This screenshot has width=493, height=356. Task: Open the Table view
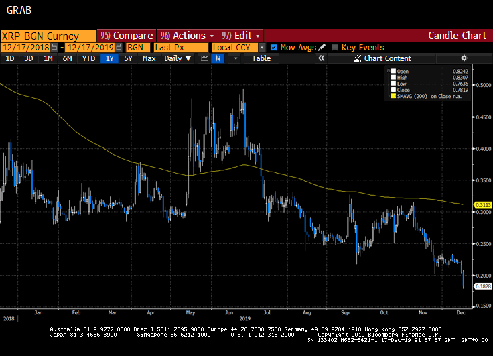tap(261, 58)
